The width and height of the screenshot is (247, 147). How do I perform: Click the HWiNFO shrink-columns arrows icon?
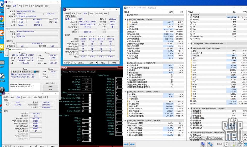tap(132, 144)
